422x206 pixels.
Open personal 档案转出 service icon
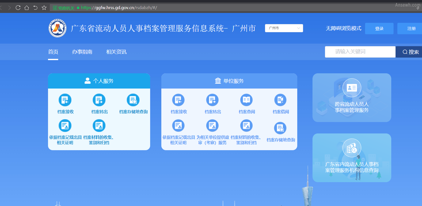99,100
